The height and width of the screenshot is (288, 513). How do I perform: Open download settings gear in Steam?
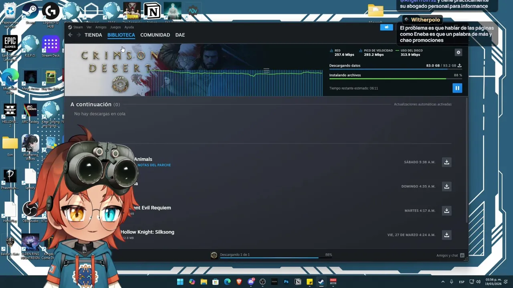pyautogui.click(x=458, y=52)
